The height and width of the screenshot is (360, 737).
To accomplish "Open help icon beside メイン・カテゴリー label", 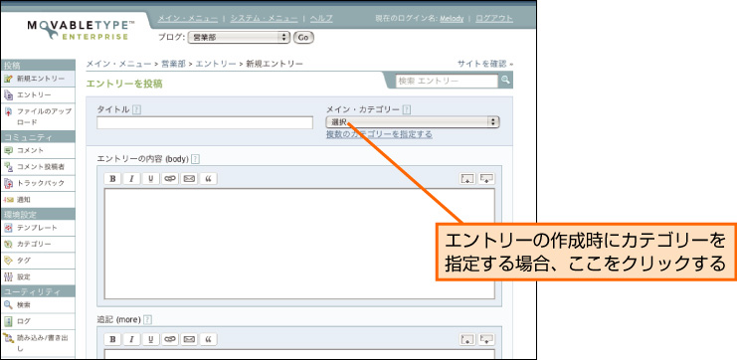I will pyautogui.click(x=407, y=109).
